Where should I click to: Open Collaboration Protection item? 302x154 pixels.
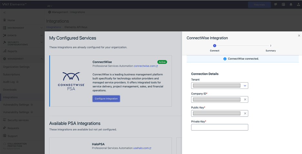pos(17,145)
